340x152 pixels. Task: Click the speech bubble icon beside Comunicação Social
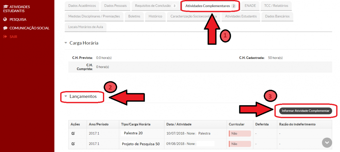[6, 28]
